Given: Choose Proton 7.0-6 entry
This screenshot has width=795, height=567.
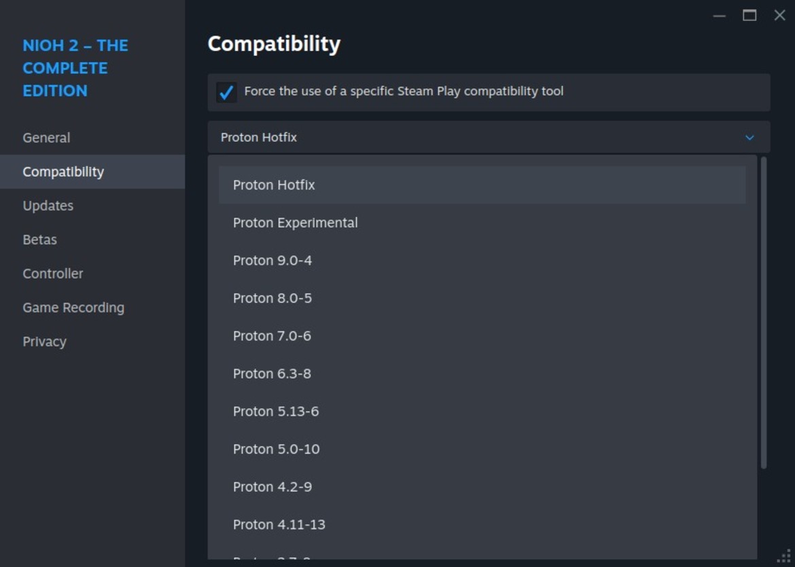Looking at the screenshot, I should point(272,336).
